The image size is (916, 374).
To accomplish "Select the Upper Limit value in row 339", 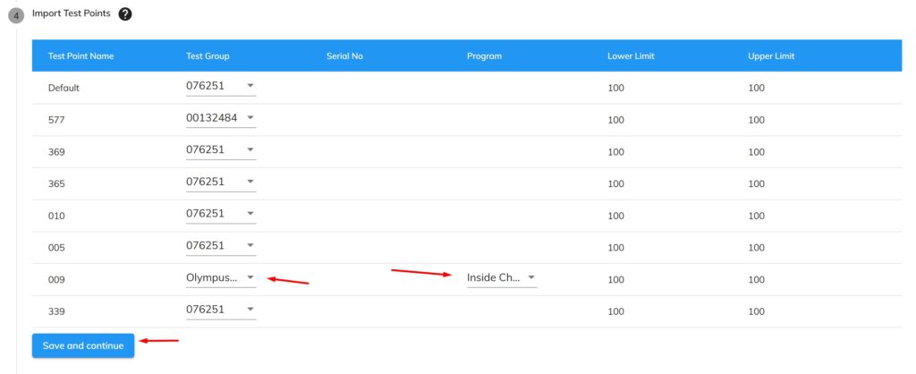I will tap(756, 311).
